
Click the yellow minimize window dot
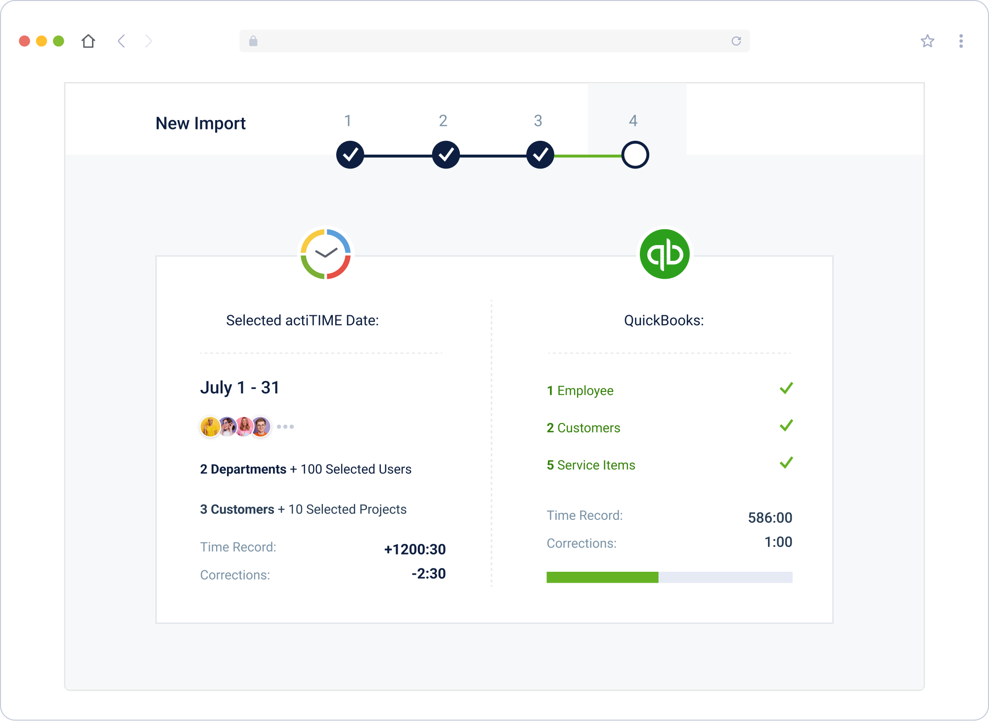coord(42,41)
